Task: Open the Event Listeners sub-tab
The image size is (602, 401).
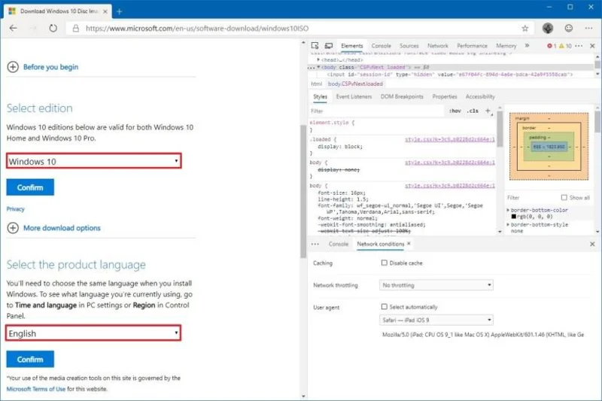Action: [354, 97]
